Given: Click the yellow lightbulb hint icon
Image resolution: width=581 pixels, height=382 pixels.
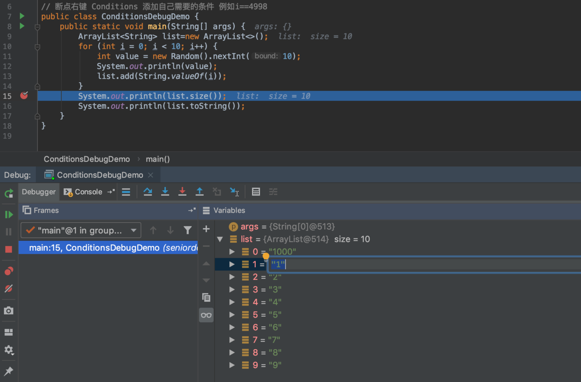Looking at the screenshot, I should click(266, 256).
